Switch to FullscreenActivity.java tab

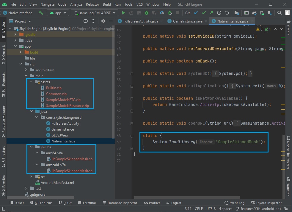click(141, 21)
